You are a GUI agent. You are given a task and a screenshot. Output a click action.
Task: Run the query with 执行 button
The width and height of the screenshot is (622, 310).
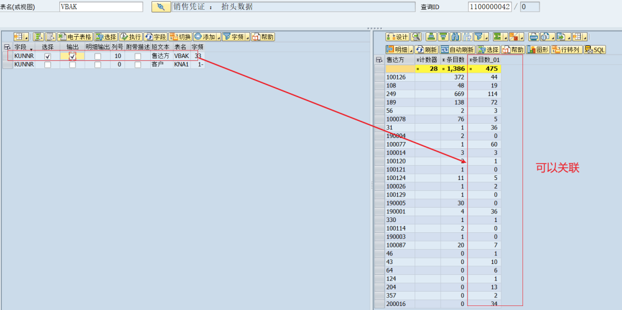coord(131,37)
